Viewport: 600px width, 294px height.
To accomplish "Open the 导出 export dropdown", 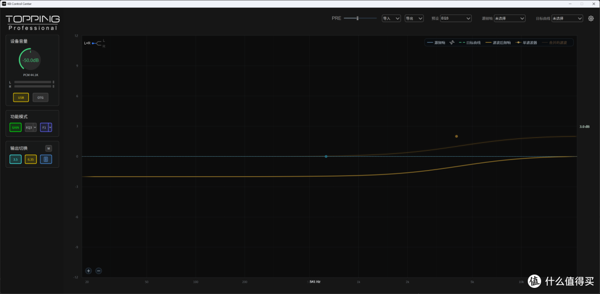I will pos(414,18).
